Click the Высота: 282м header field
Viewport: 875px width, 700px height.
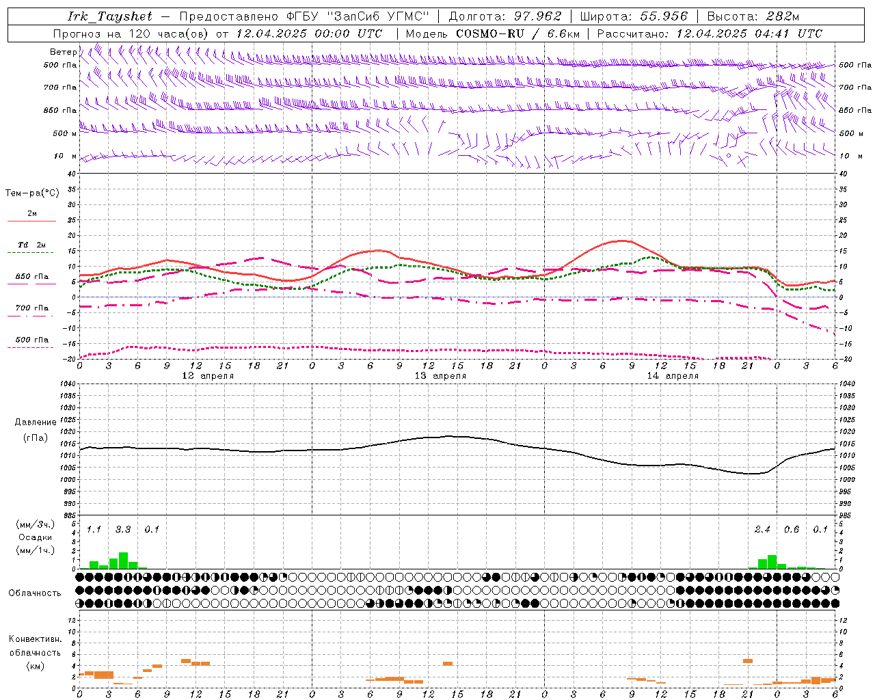click(x=753, y=16)
